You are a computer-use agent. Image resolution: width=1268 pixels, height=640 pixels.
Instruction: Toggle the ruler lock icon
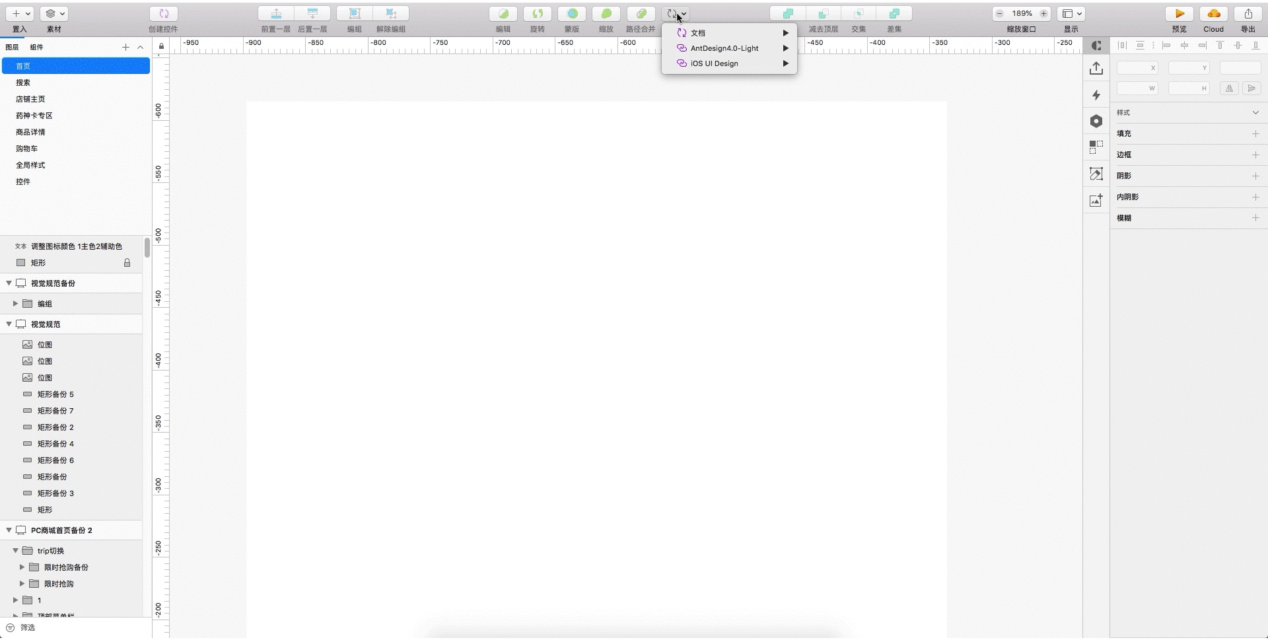161,46
